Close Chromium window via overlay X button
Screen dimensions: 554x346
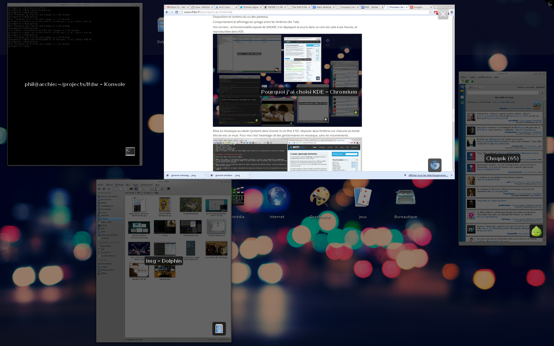(x=443, y=14)
